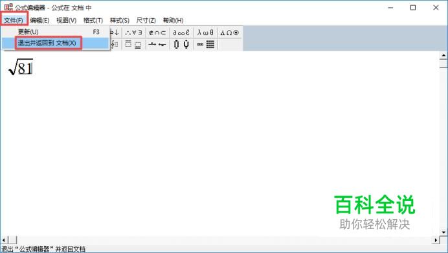448x253 pixels.
Task: Click the Equation Editor title bar icon
Action: click(8, 7)
